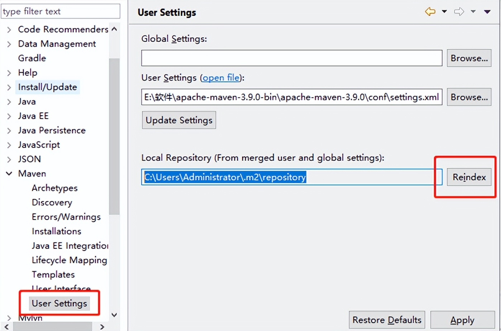
Task: Open the forward history dropdown arrow
Action: pyautogui.click(x=474, y=11)
